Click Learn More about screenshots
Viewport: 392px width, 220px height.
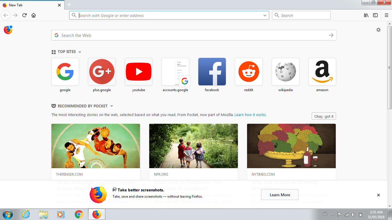280,195
